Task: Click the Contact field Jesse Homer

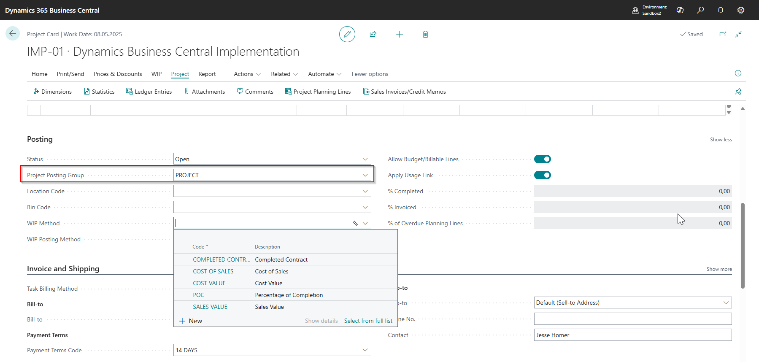Action: tap(633, 335)
